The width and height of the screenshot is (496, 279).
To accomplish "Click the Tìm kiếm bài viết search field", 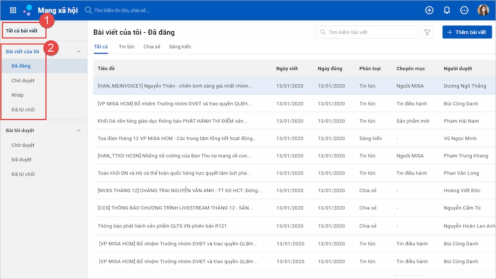I will [367, 32].
